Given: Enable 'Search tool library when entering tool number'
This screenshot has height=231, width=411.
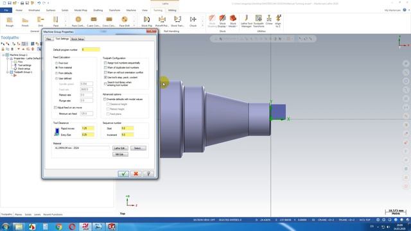Looking at the screenshot, I should tap(105, 83).
